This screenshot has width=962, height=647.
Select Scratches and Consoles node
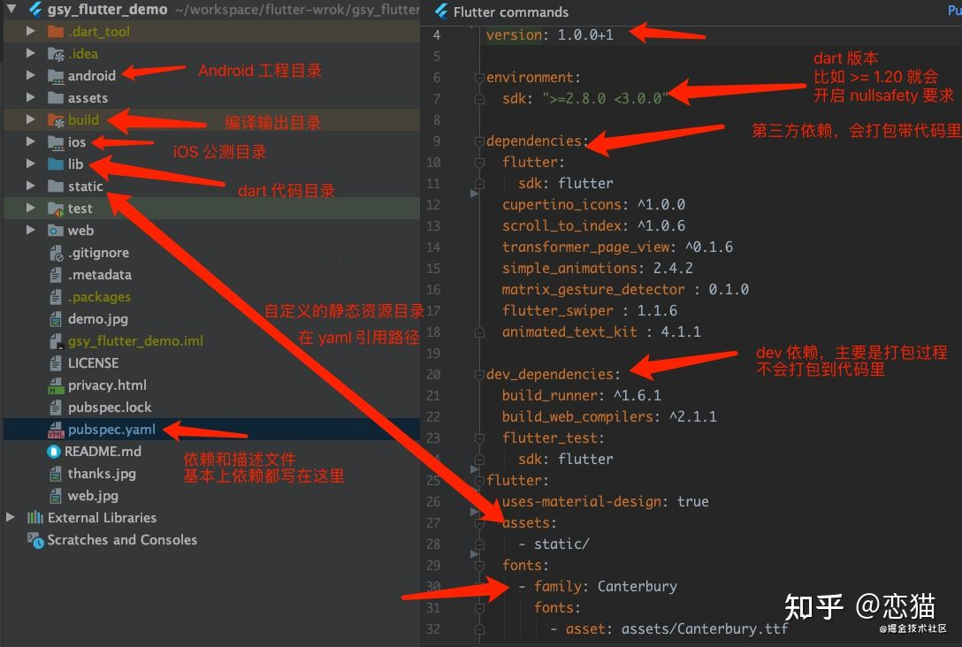tap(122, 540)
